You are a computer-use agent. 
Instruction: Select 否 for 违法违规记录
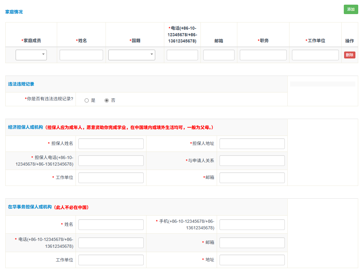107,101
